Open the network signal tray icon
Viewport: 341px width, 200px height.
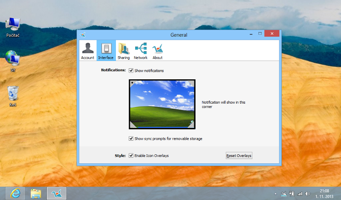pos(300,194)
